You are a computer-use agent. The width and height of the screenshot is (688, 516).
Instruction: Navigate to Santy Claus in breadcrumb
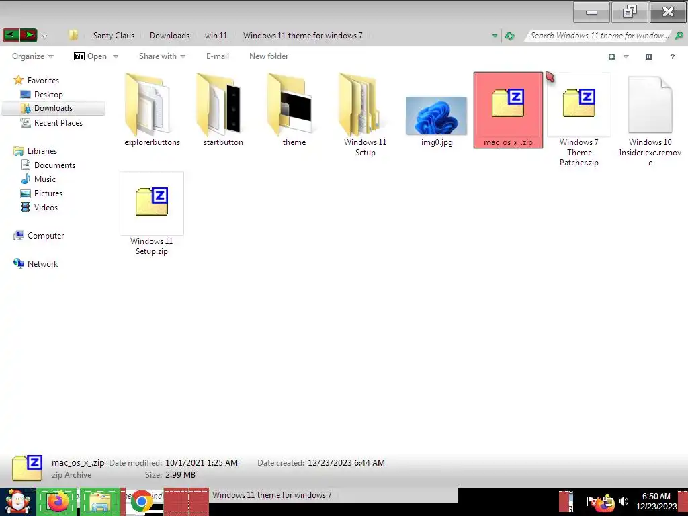click(x=114, y=36)
